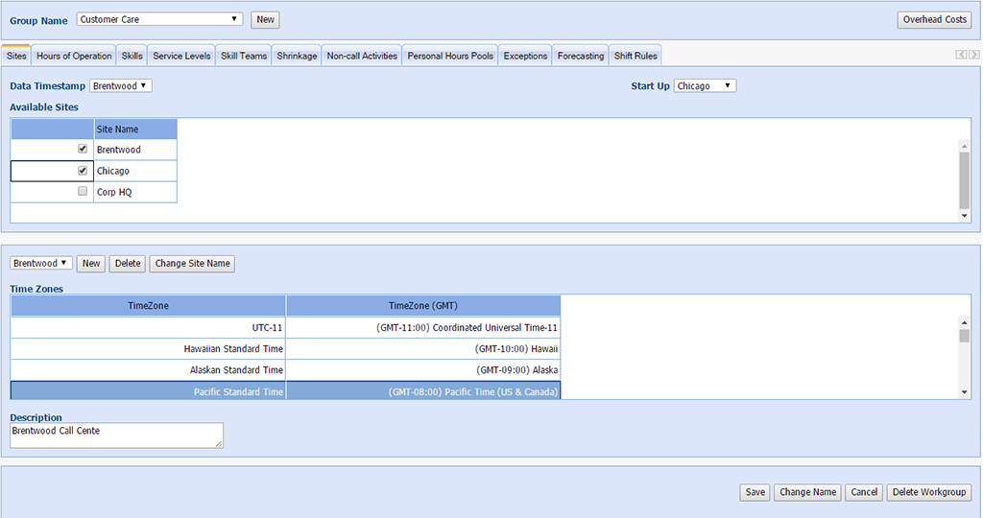This screenshot has height=518, width=983.
Task: Uncheck the Brentwood site checkbox
Action: coord(83,150)
